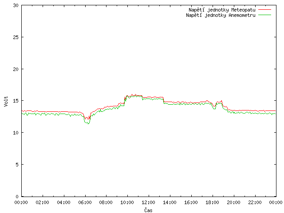Image resolution: width=284 pixels, height=213 pixels.
Task: Click the y-axis value 15
Action: click(16, 101)
